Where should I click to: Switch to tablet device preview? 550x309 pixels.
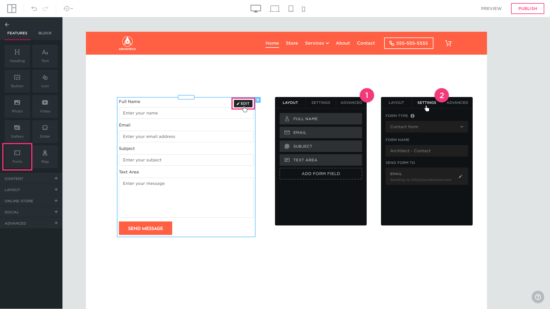coord(291,9)
